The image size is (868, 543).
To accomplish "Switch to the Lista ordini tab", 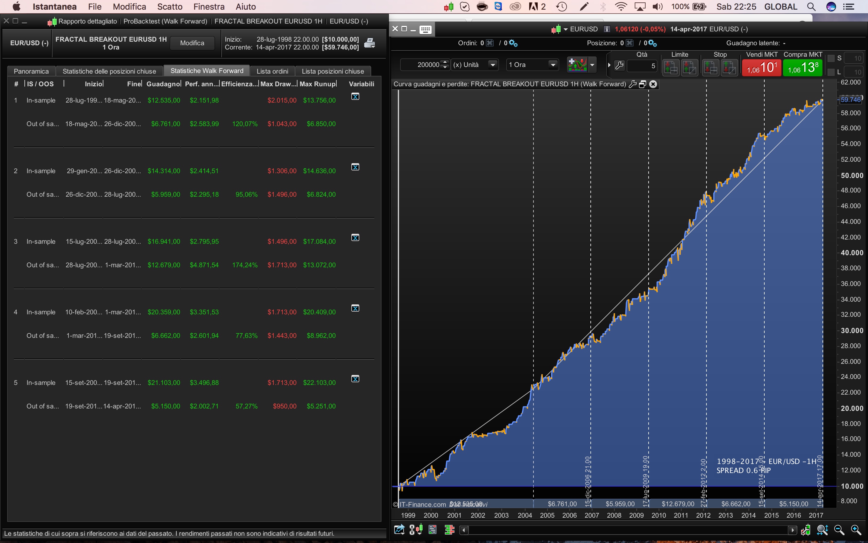I will [x=272, y=71].
